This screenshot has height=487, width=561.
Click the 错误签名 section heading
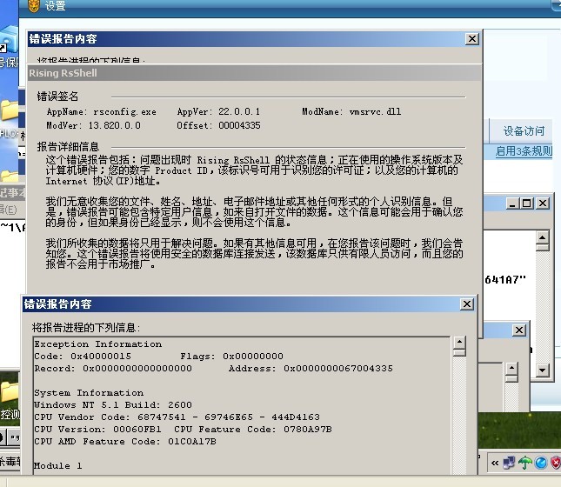(x=57, y=97)
